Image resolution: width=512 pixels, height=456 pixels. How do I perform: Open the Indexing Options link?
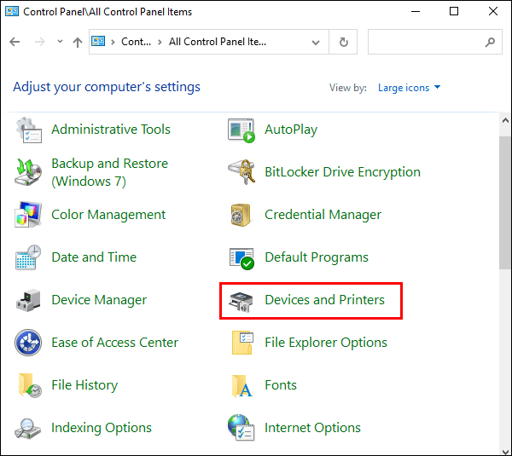(102, 428)
